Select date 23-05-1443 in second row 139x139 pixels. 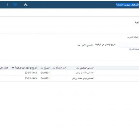click(31, 78)
